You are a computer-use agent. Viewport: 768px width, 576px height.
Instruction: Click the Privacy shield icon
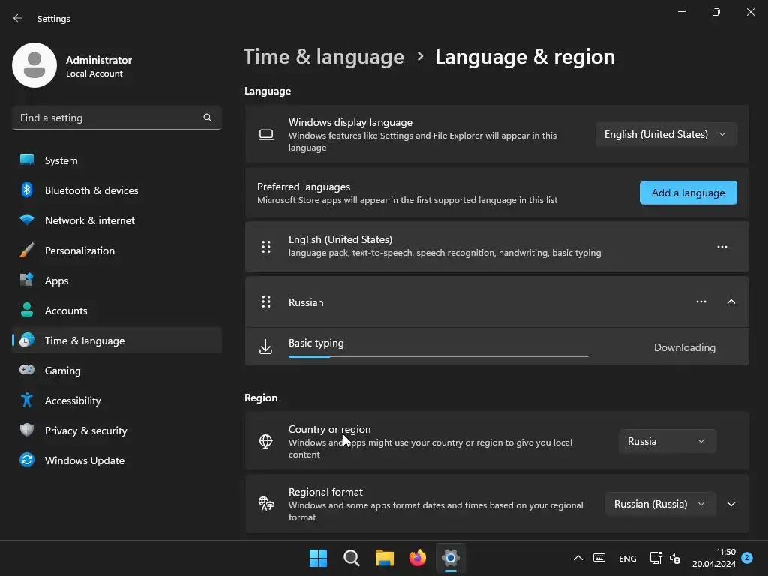(27, 430)
